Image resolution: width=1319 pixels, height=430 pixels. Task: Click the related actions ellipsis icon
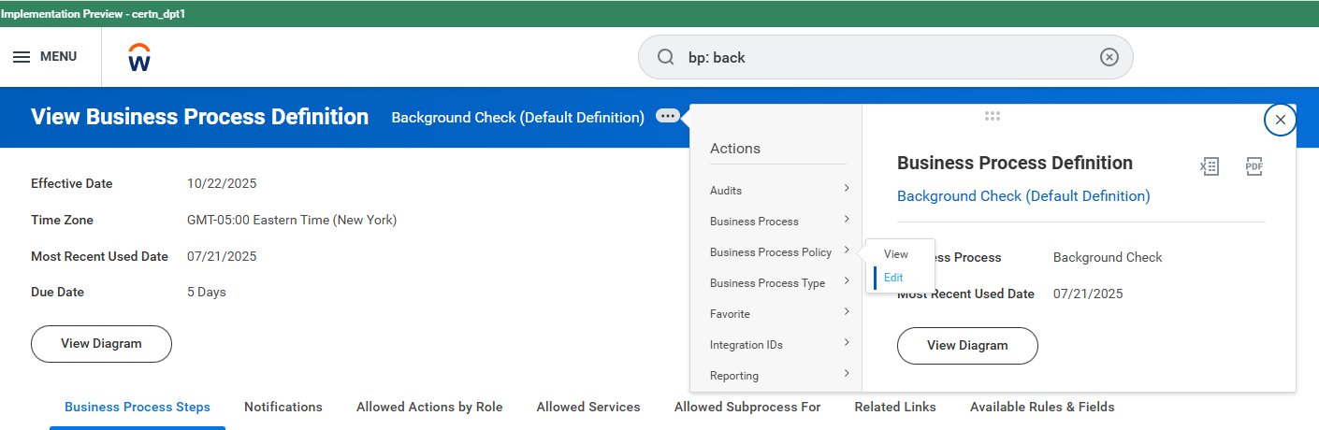coord(668,117)
